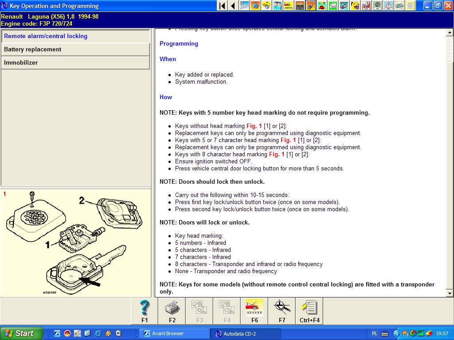Viewport: 454px width, 340px height.
Task: Open the green printer-like toolbar icon
Action: pos(333,5)
